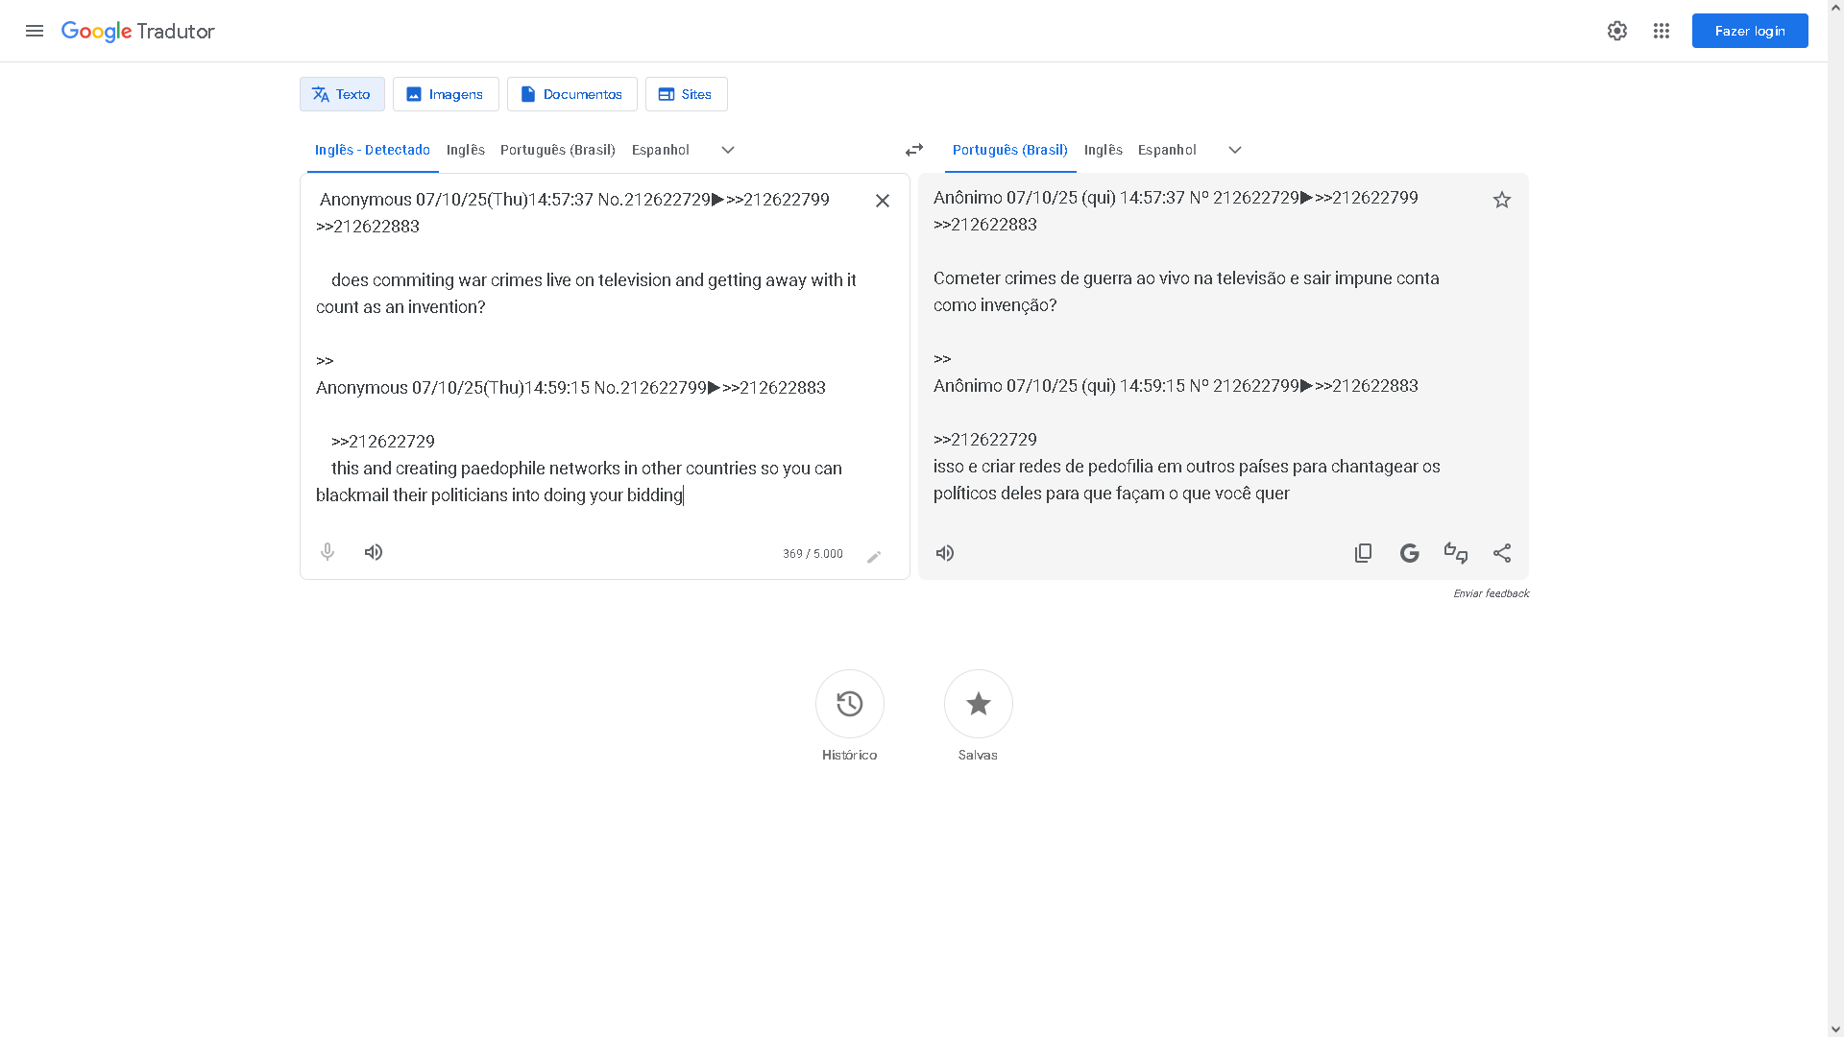
Task: Choose Espanhol as source language
Action: (x=661, y=150)
